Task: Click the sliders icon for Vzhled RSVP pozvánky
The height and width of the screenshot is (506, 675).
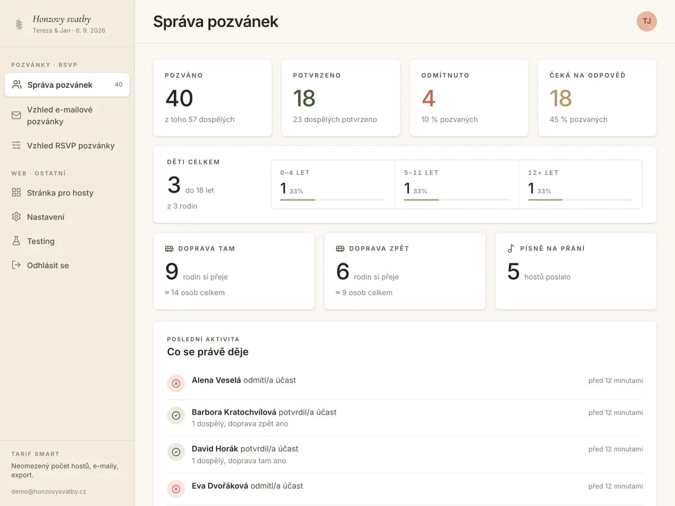Action: [16, 146]
